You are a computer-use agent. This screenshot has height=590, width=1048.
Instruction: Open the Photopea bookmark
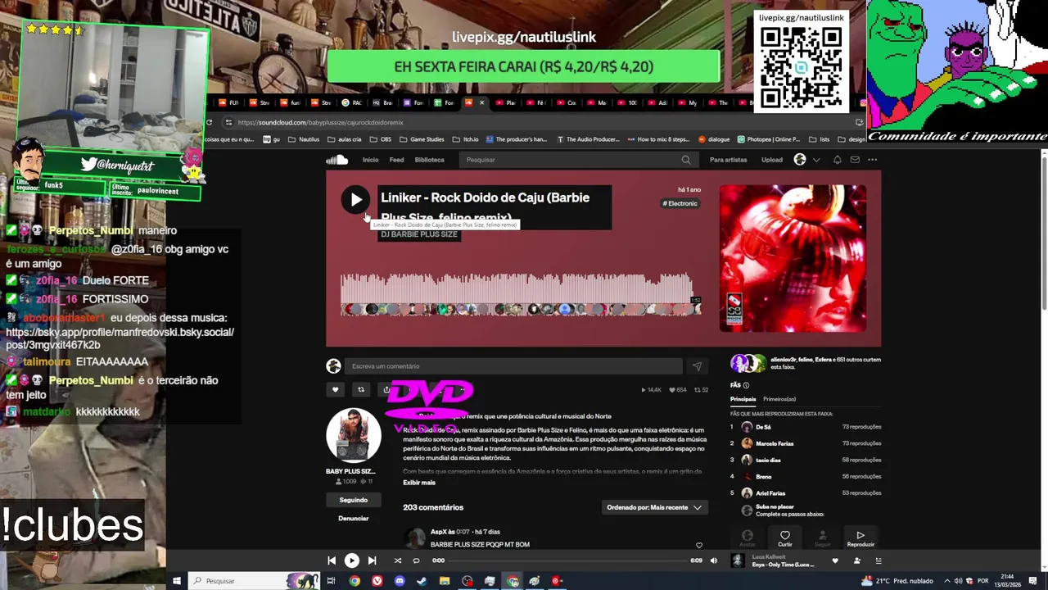point(768,139)
